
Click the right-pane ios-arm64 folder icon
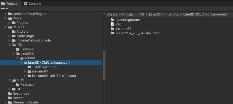(113, 29)
